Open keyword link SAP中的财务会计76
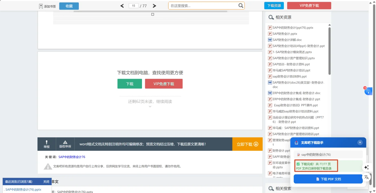The height and width of the screenshot is (193, 376). tap(72, 157)
